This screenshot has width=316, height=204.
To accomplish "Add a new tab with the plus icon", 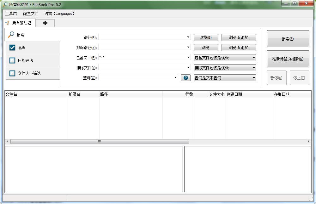I will click(45, 23).
